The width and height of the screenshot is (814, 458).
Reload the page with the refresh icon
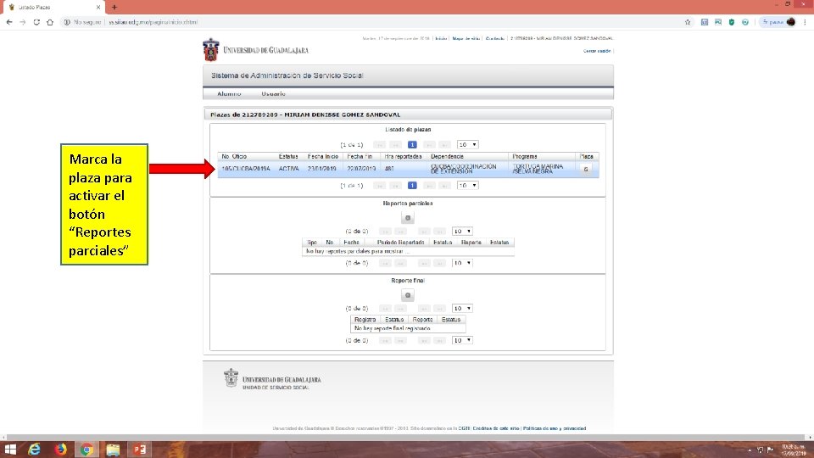click(x=36, y=22)
